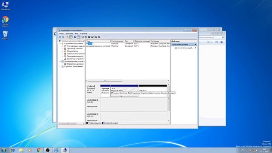This screenshot has width=272, height=153.
Task: Select Диспетчер устройств in the tree
Action: coord(75,59)
